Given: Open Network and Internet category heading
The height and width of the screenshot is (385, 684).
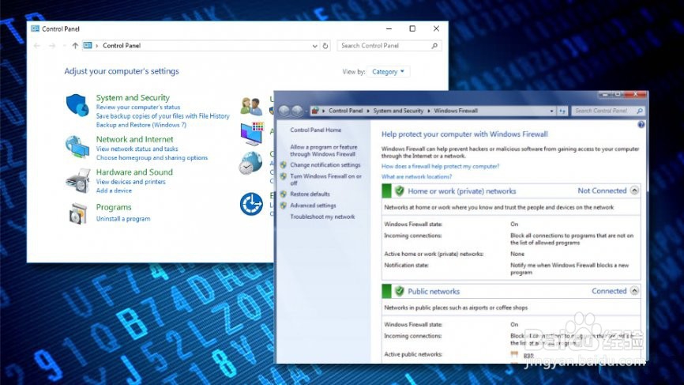Looking at the screenshot, I should tap(134, 139).
